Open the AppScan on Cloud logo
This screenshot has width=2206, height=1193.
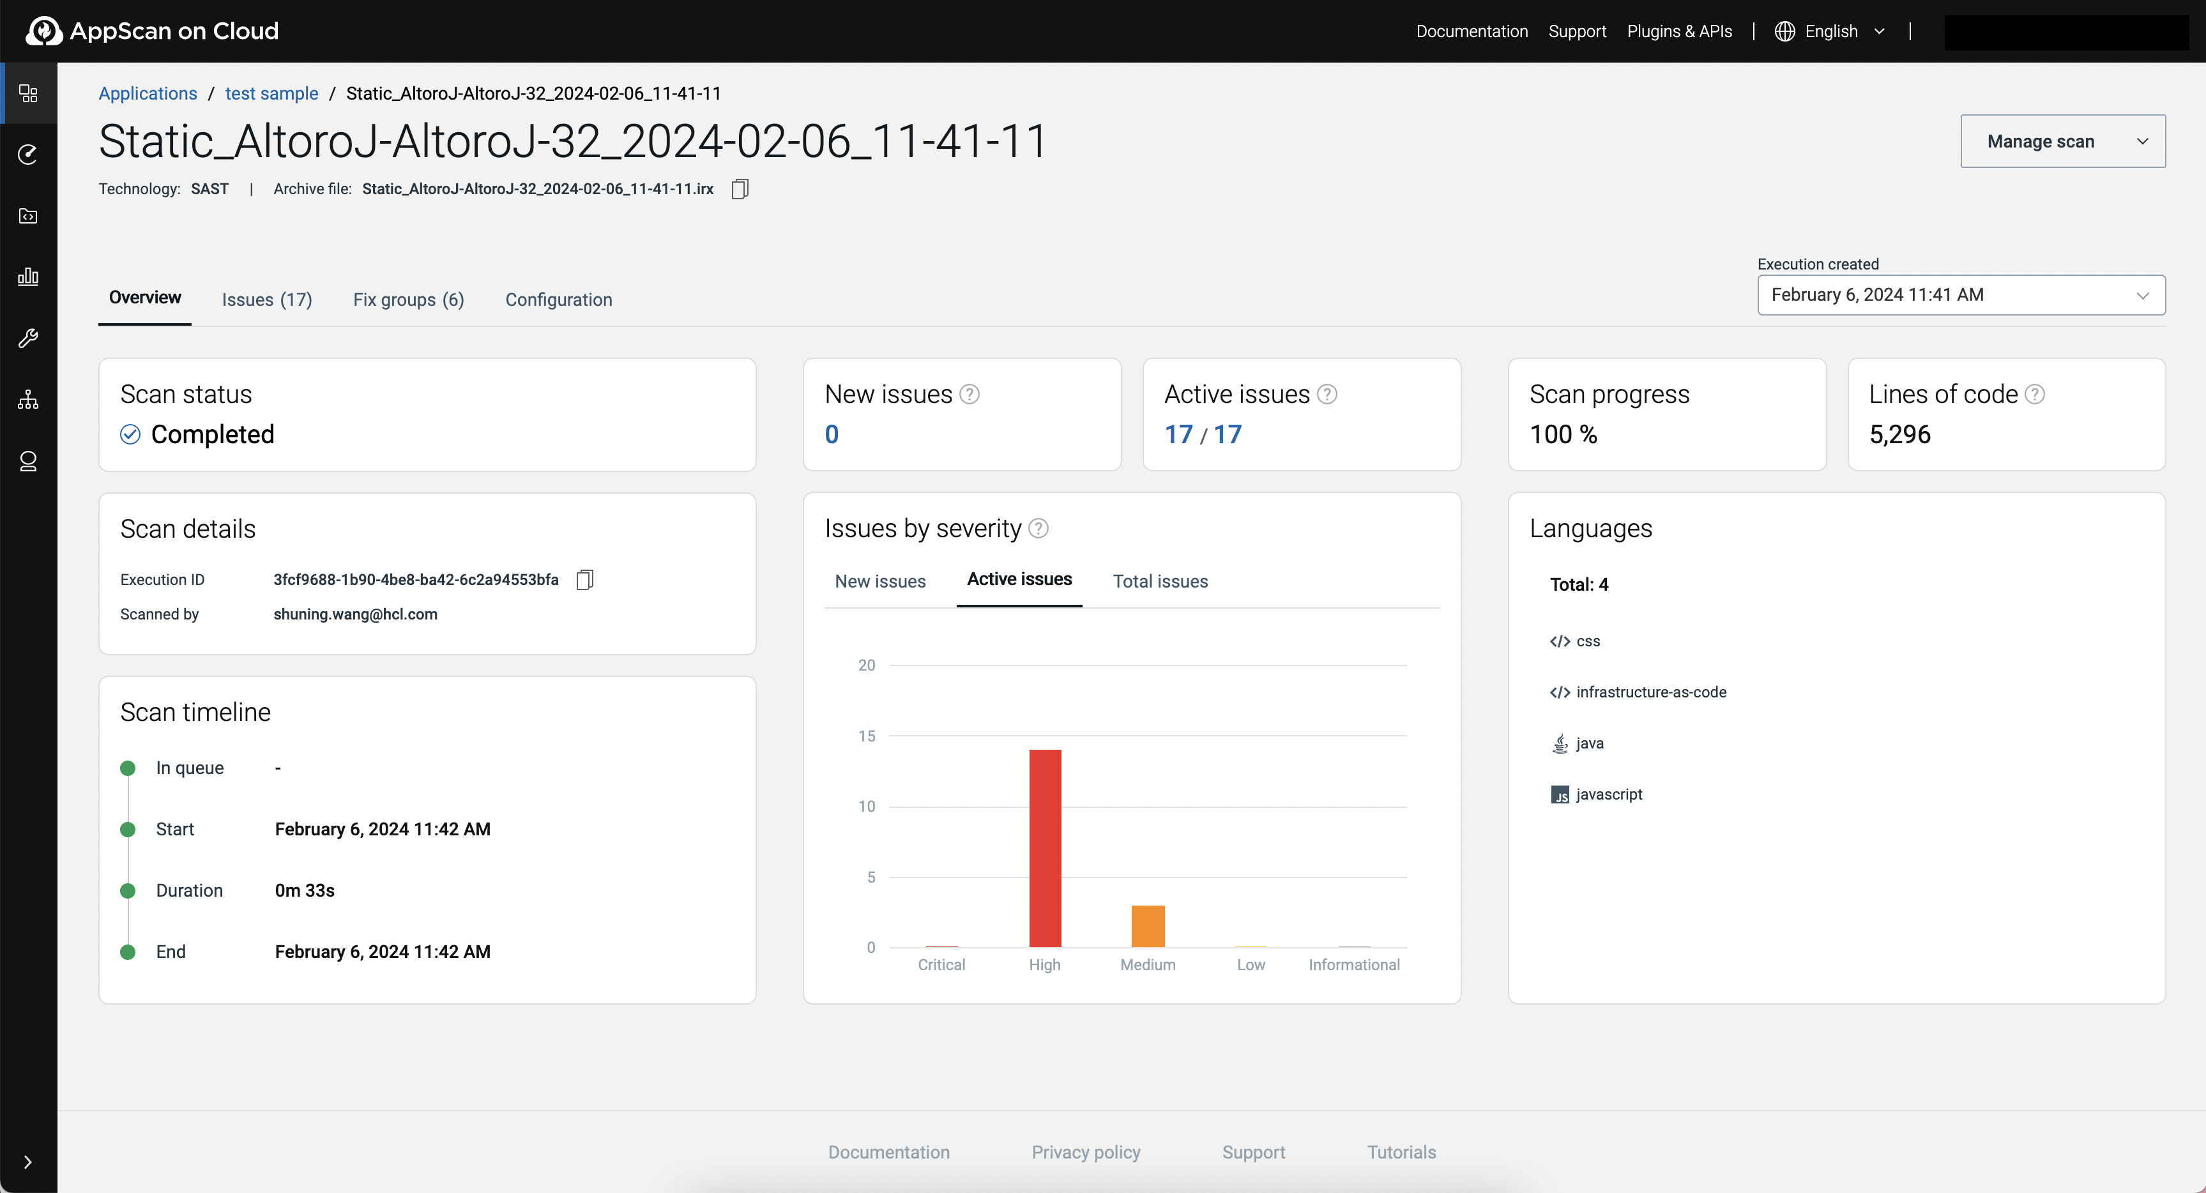151,31
